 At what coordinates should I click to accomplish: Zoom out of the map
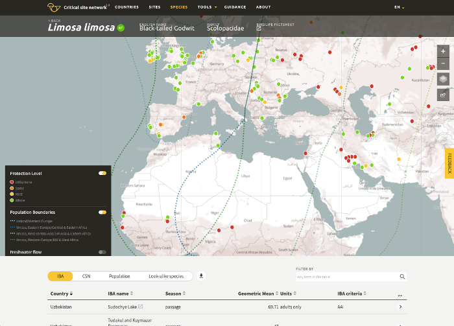443,64
